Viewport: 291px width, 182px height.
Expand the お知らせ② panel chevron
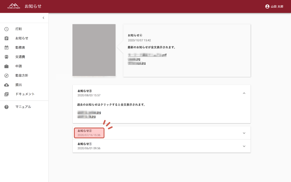click(x=244, y=133)
